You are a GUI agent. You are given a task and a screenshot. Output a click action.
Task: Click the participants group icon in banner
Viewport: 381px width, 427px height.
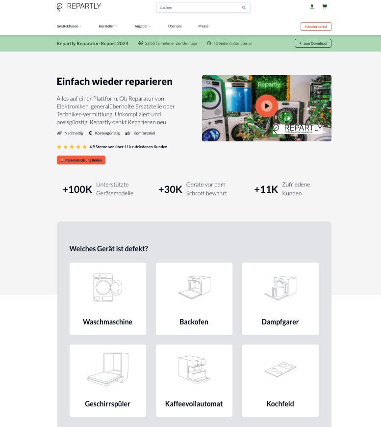click(x=140, y=43)
